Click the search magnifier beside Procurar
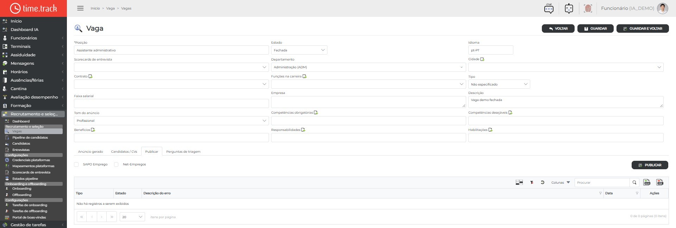This screenshot has height=228, width=676. point(634,183)
